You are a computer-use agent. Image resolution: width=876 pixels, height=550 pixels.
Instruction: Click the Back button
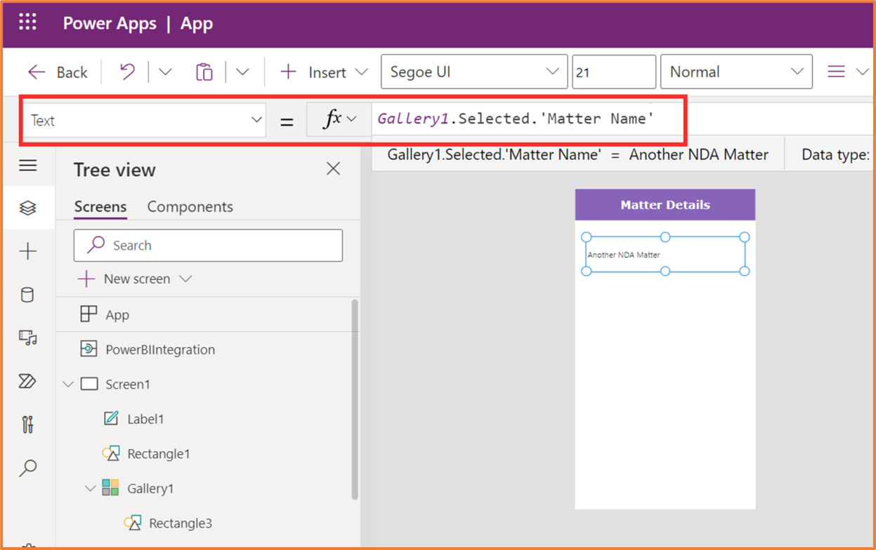58,72
